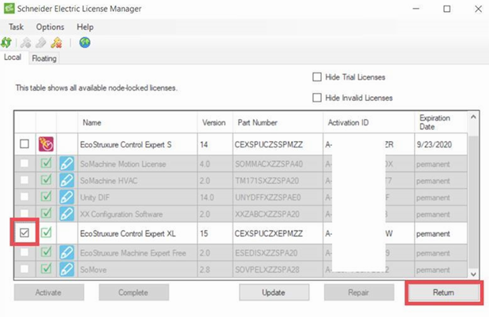Click the Schneider Electric app icon in title bar

pyautogui.click(x=9, y=9)
